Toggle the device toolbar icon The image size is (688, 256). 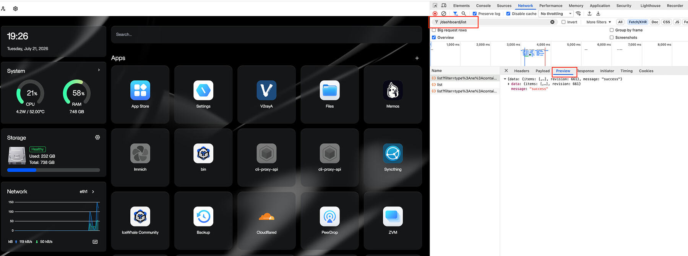[x=444, y=5]
